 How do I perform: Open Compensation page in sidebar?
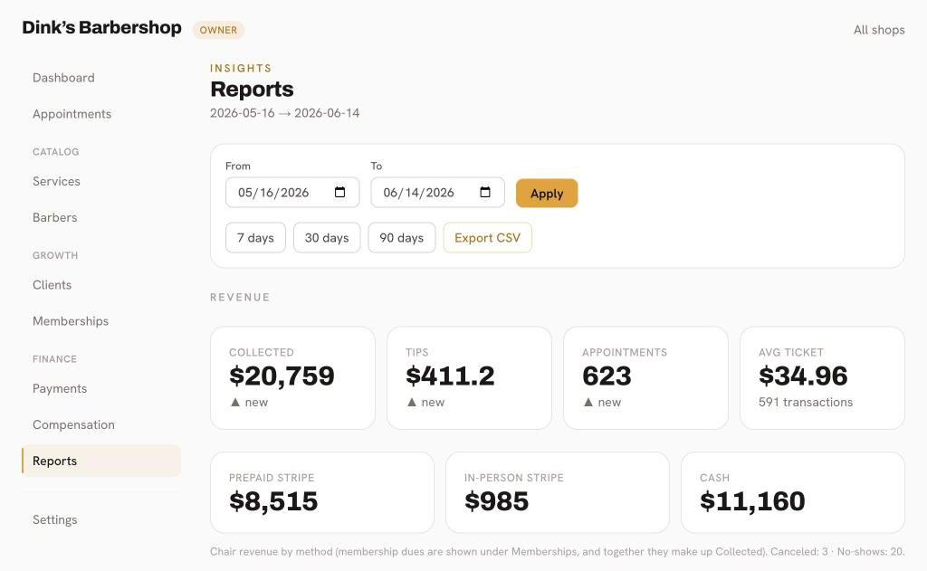73,424
